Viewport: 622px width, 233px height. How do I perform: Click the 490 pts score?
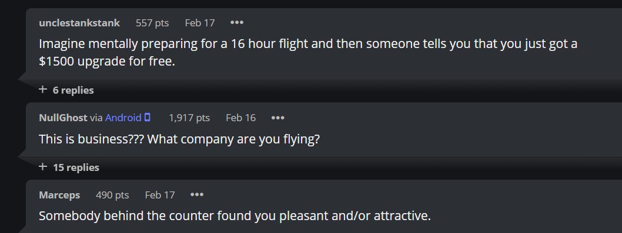tap(112, 195)
